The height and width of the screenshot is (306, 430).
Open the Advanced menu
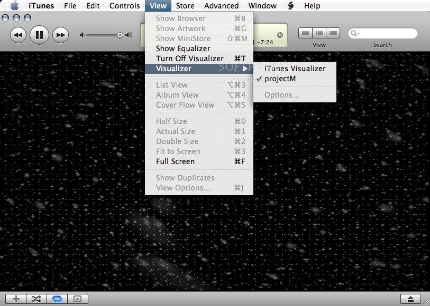click(221, 5)
